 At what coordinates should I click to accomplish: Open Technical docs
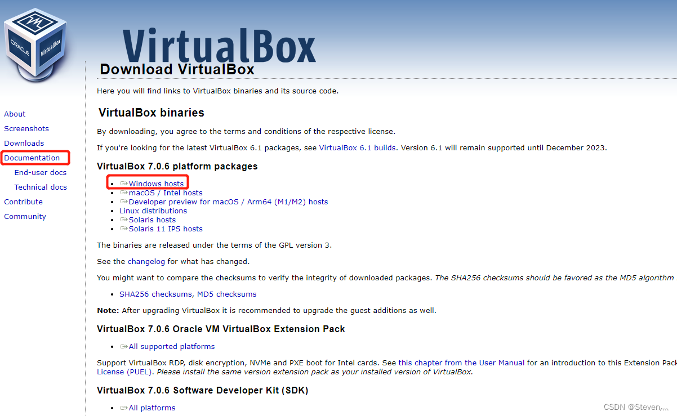[41, 187]
